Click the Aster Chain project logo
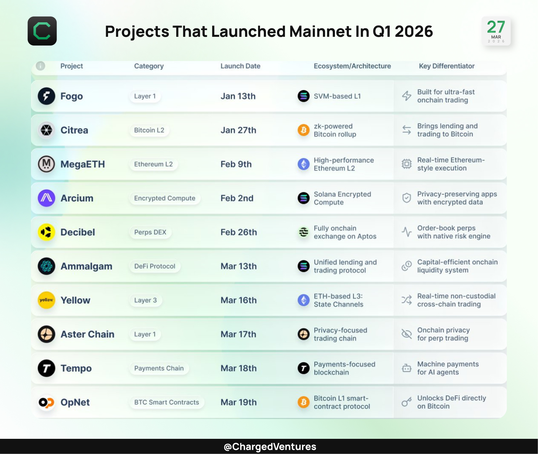Image resolution: width=538 pixels, height=454 pixels. [46, 334]
